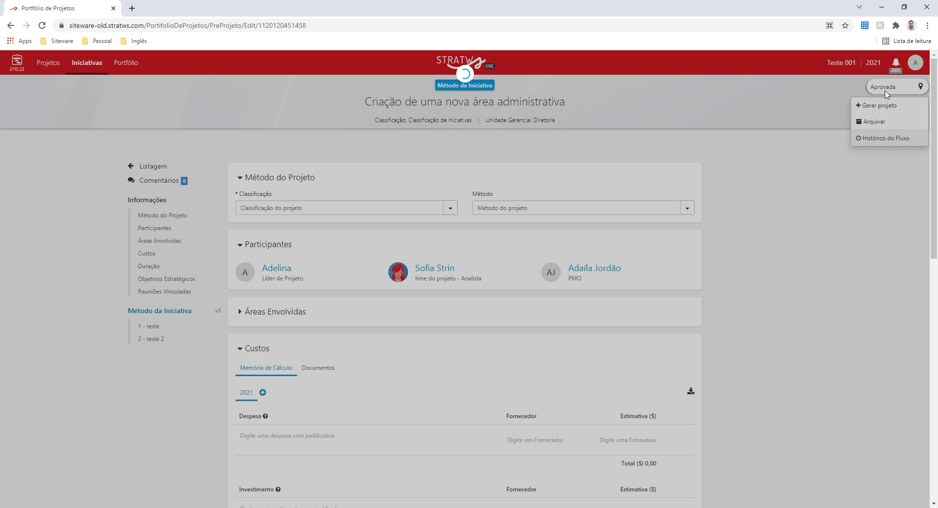
Task: Select the 2021 year tab in Custos
Action: pyautogui.click(x=246, y=393)
